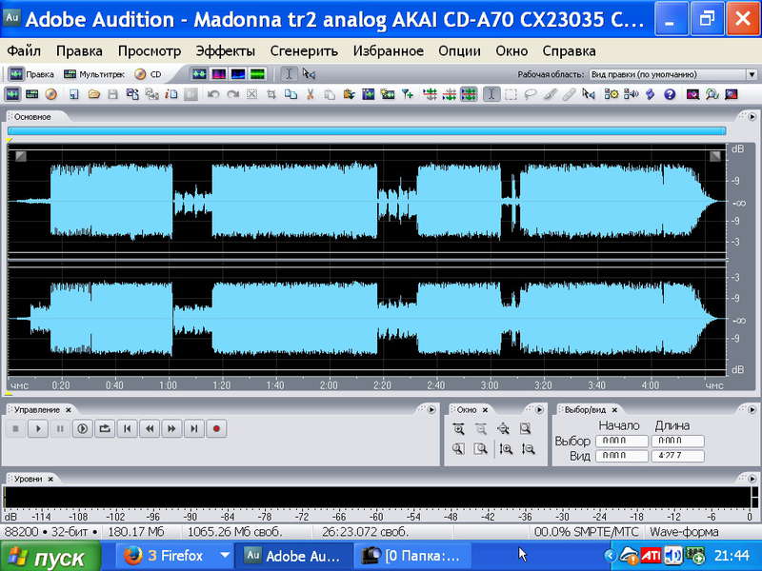
Task: Click save file floppy icon
Action: (x=112, y=94)
